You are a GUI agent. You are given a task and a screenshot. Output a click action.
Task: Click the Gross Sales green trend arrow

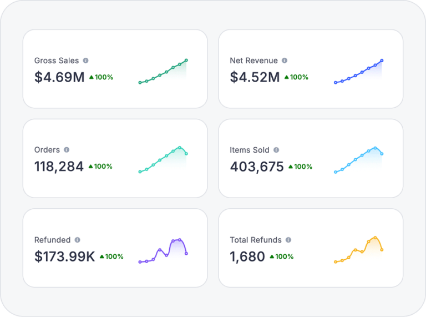pos(91,77)
